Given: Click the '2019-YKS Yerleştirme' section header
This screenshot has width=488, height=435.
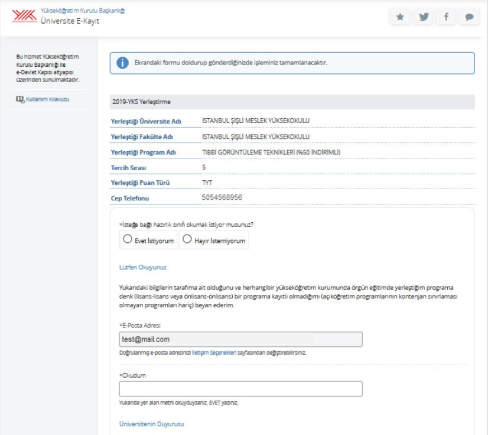Looking at the screenshot, I should click(x=141, y=102).
